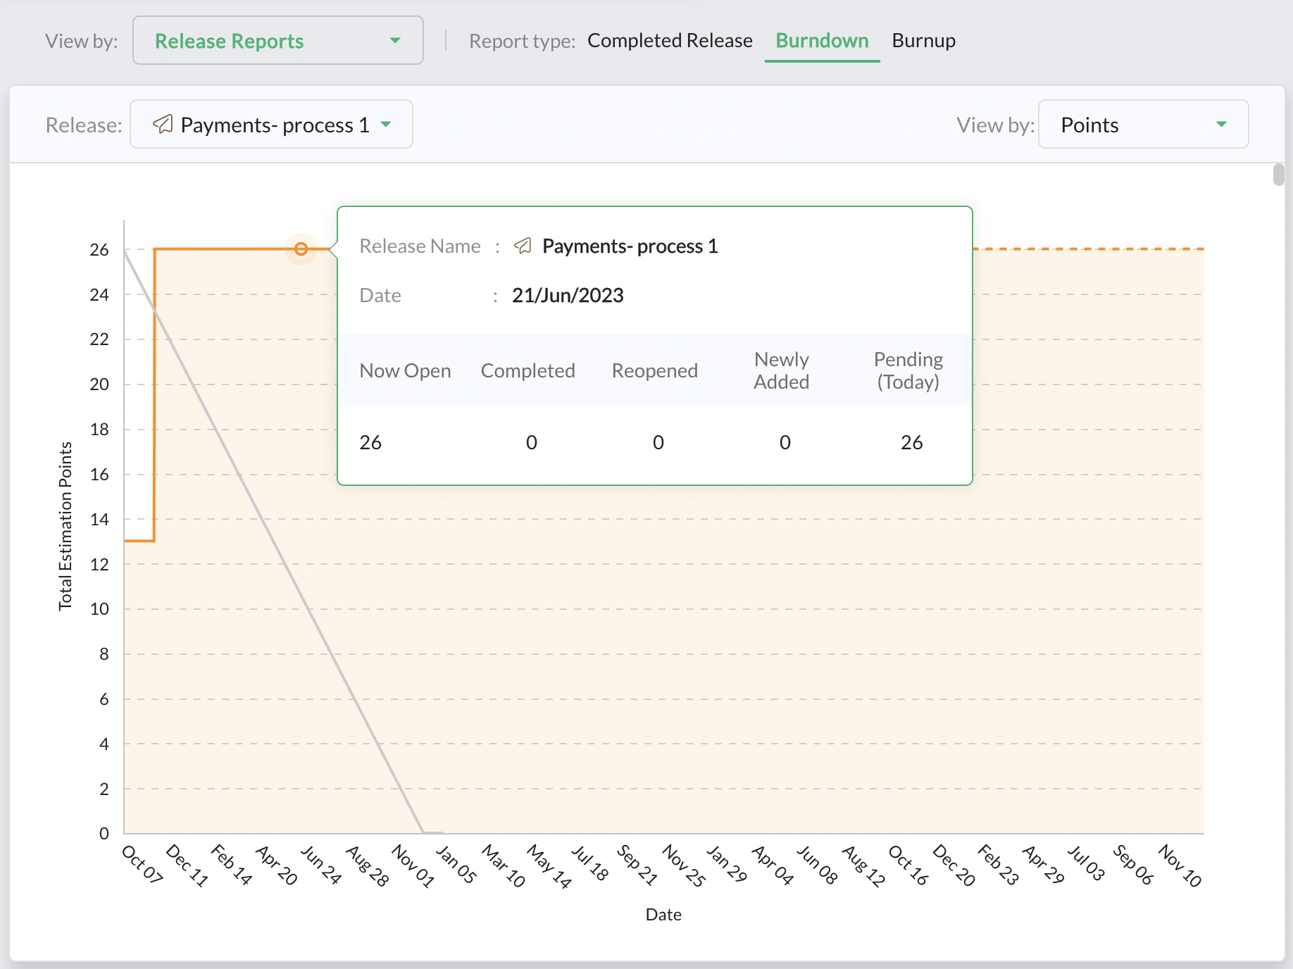The height and width of the screenshot is (969, 1293).
Task: Switch to the Completed Release report type
Action: tap(669, 41)
